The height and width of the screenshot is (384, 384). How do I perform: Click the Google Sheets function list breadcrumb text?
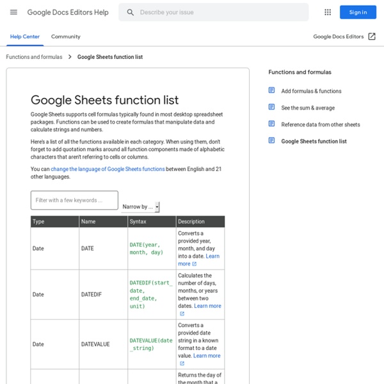point(110,57)
